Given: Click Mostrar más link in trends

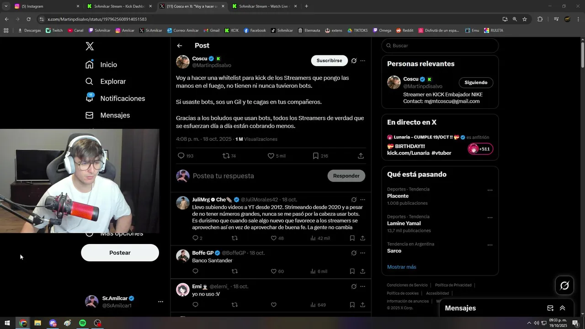Looking at the screenshot, I should click(402, 267).
